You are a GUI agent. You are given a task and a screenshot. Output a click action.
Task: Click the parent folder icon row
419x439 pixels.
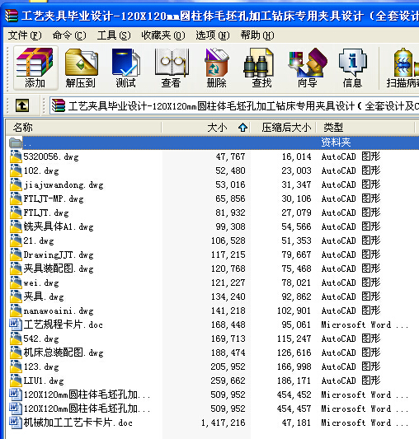coord(16,142)
